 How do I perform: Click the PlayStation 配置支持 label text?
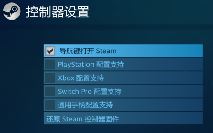tap(91, 65)
